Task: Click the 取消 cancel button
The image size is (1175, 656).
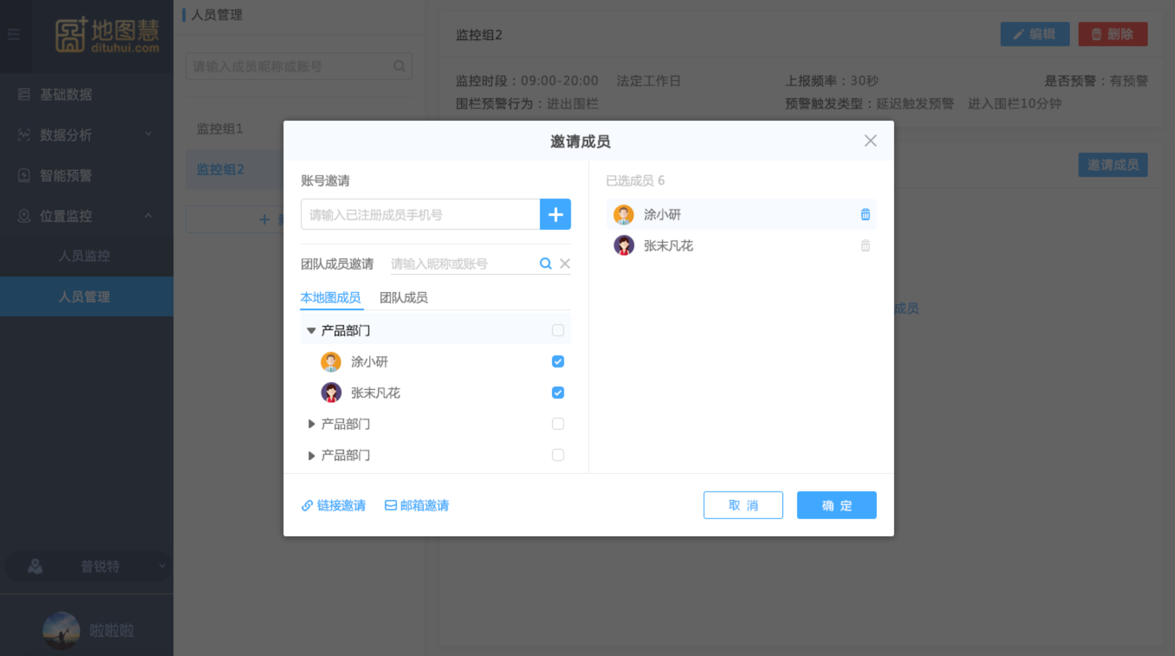Action: tap(743, 505)
